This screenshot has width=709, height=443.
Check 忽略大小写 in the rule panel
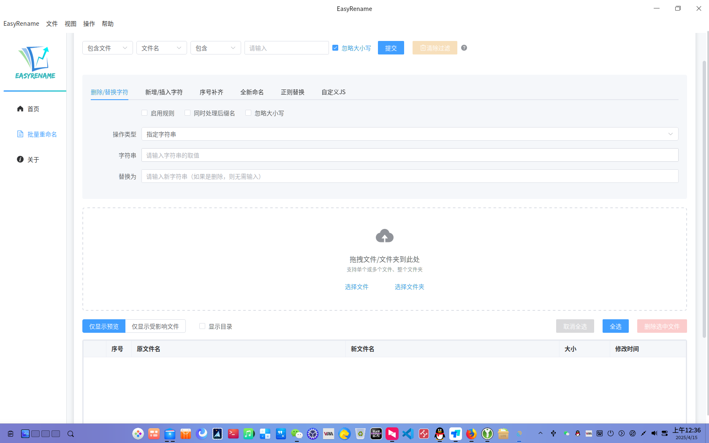click(x=248, y=113)
